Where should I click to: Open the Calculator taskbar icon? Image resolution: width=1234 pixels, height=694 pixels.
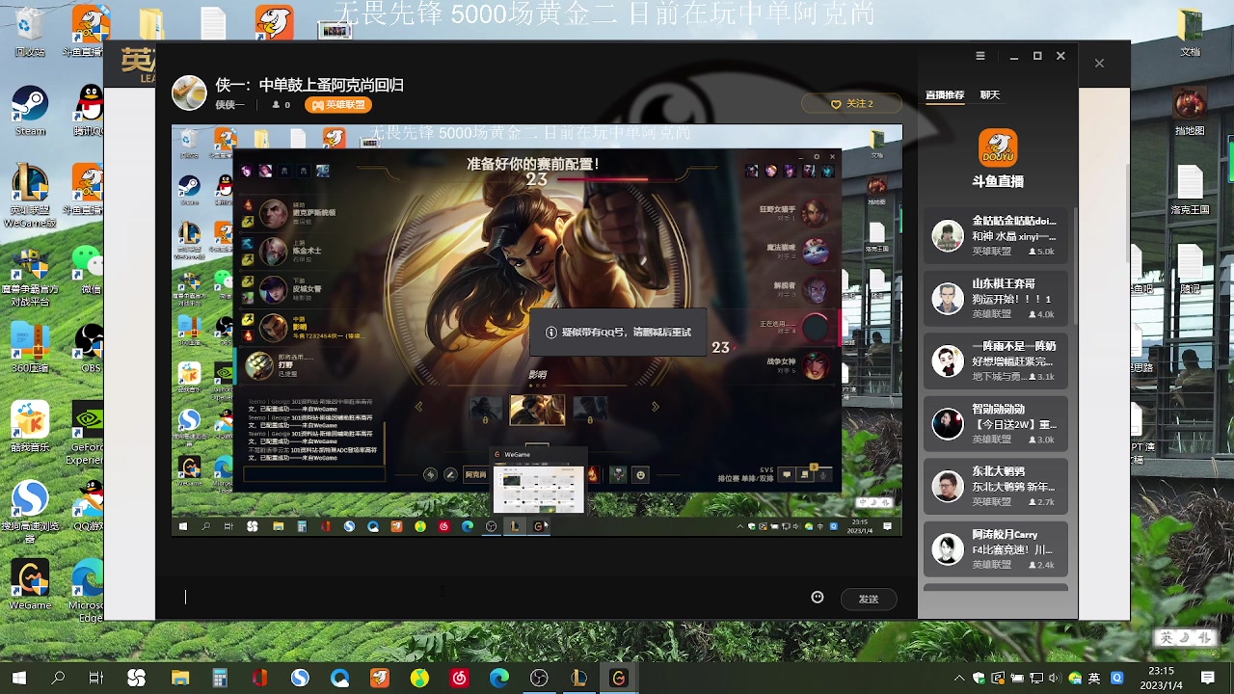coord(220,678)
